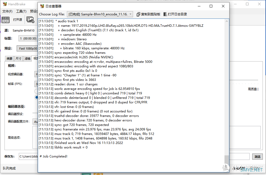Click 打开日志目录 button text
The width and height of the screenshot is (266, 175).
tap(177, 14)
